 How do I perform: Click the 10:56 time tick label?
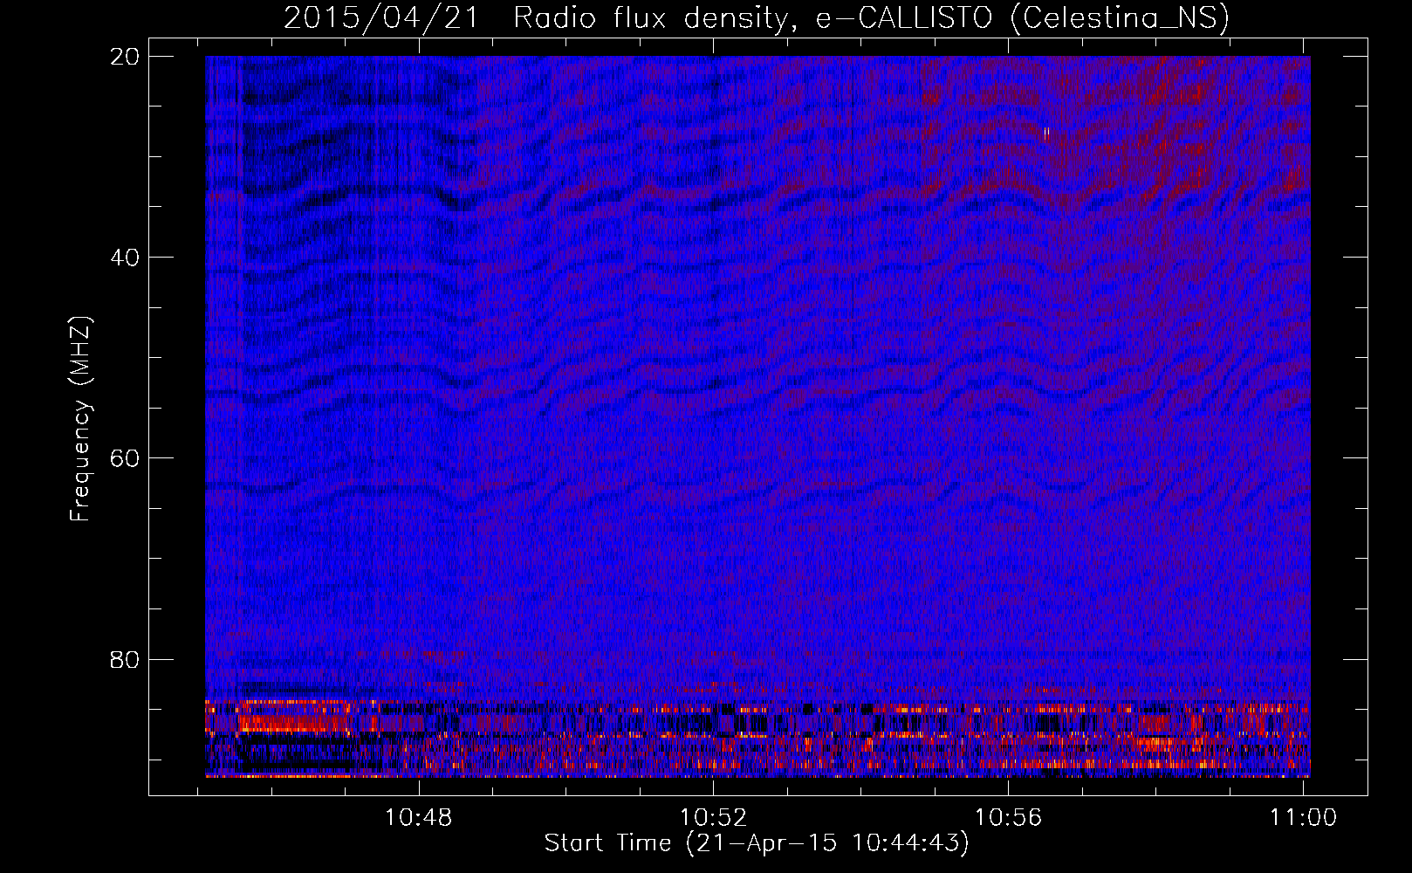1008,817
